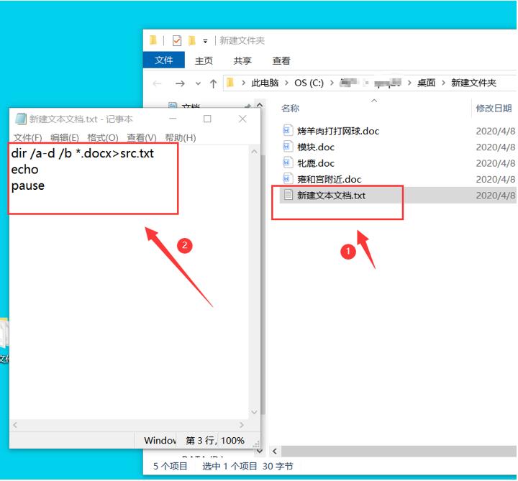Click the properties checkmark icon in title bar
The image size is (518, 481).
pyautogui.click(x=177, y=40)
